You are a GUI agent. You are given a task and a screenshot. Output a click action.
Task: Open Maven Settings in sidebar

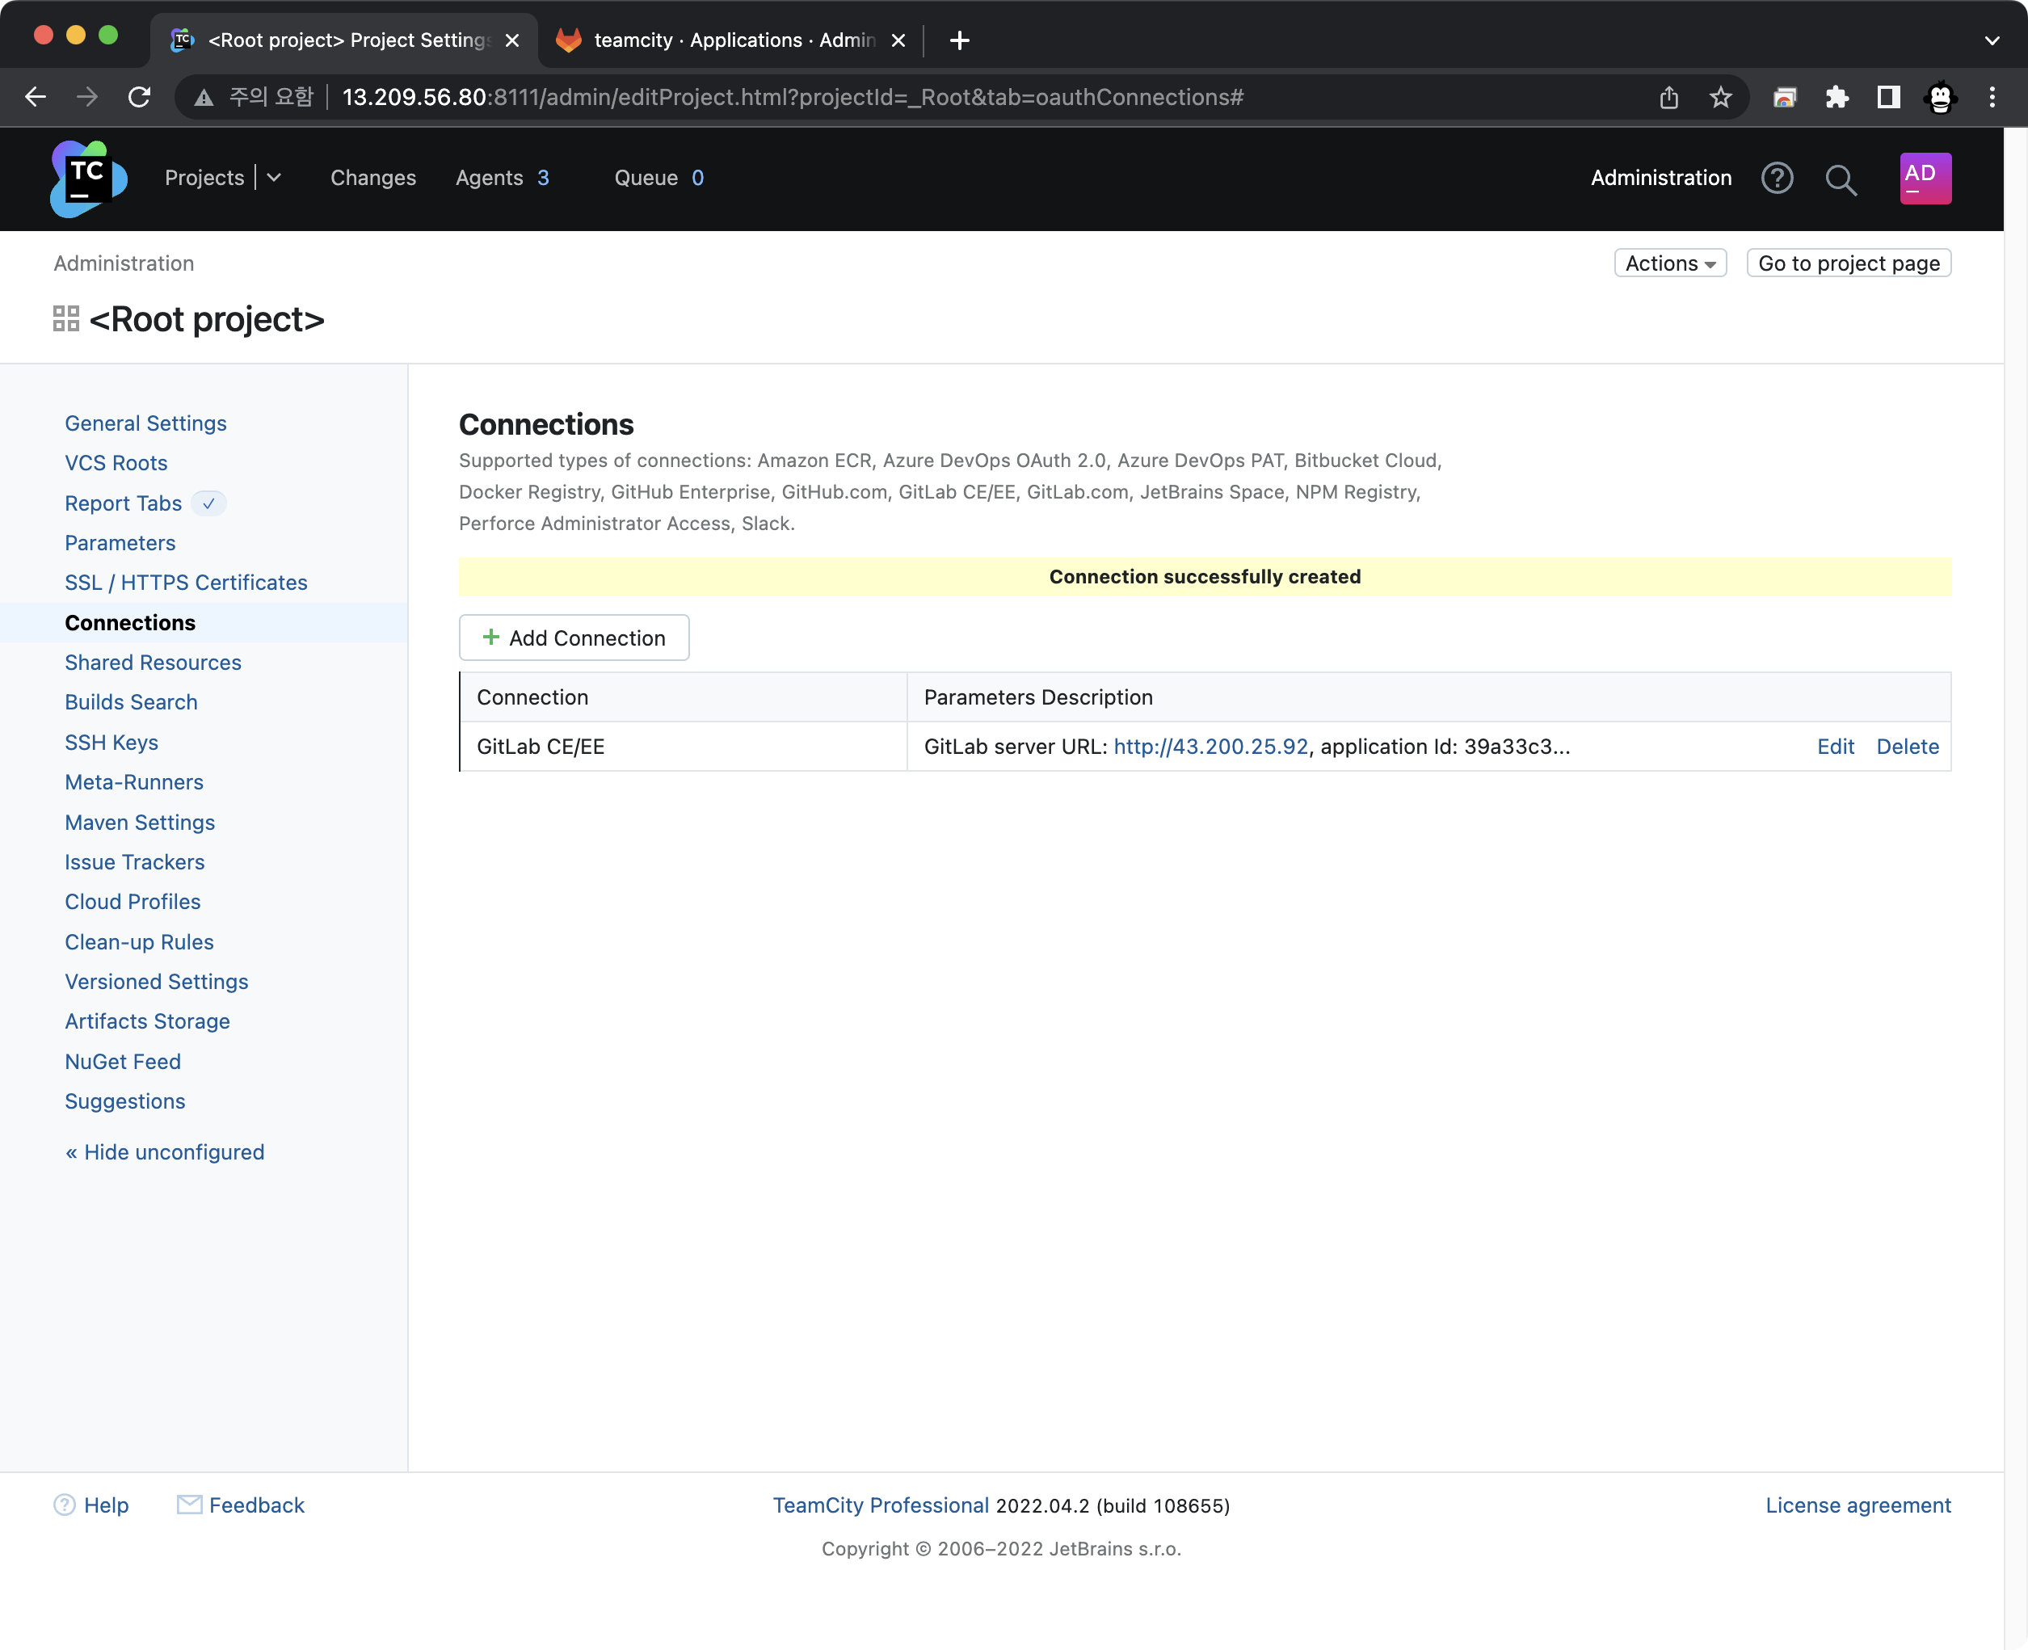140,822
